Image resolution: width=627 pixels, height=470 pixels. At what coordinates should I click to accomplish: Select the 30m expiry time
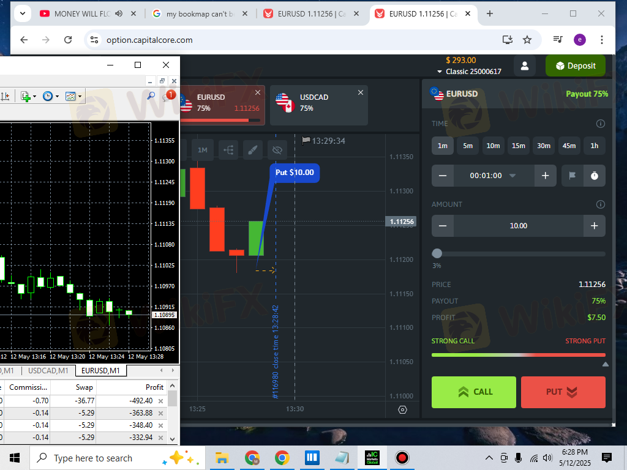[x=544, y=146]
